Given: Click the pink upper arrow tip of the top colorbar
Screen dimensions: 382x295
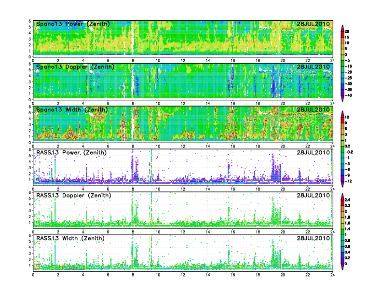Looking at the screenshot, I should pyautogui.click(x=342, y=28).
